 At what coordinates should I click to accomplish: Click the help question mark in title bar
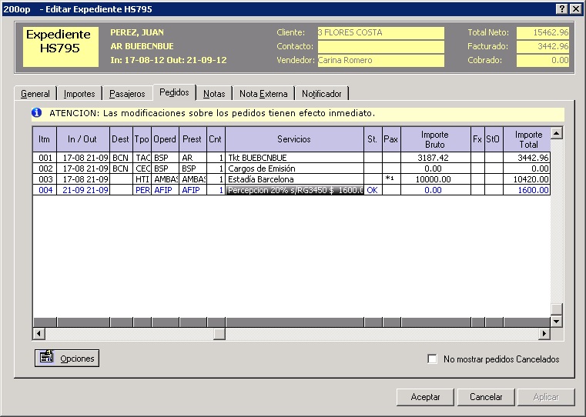[561, 9]
